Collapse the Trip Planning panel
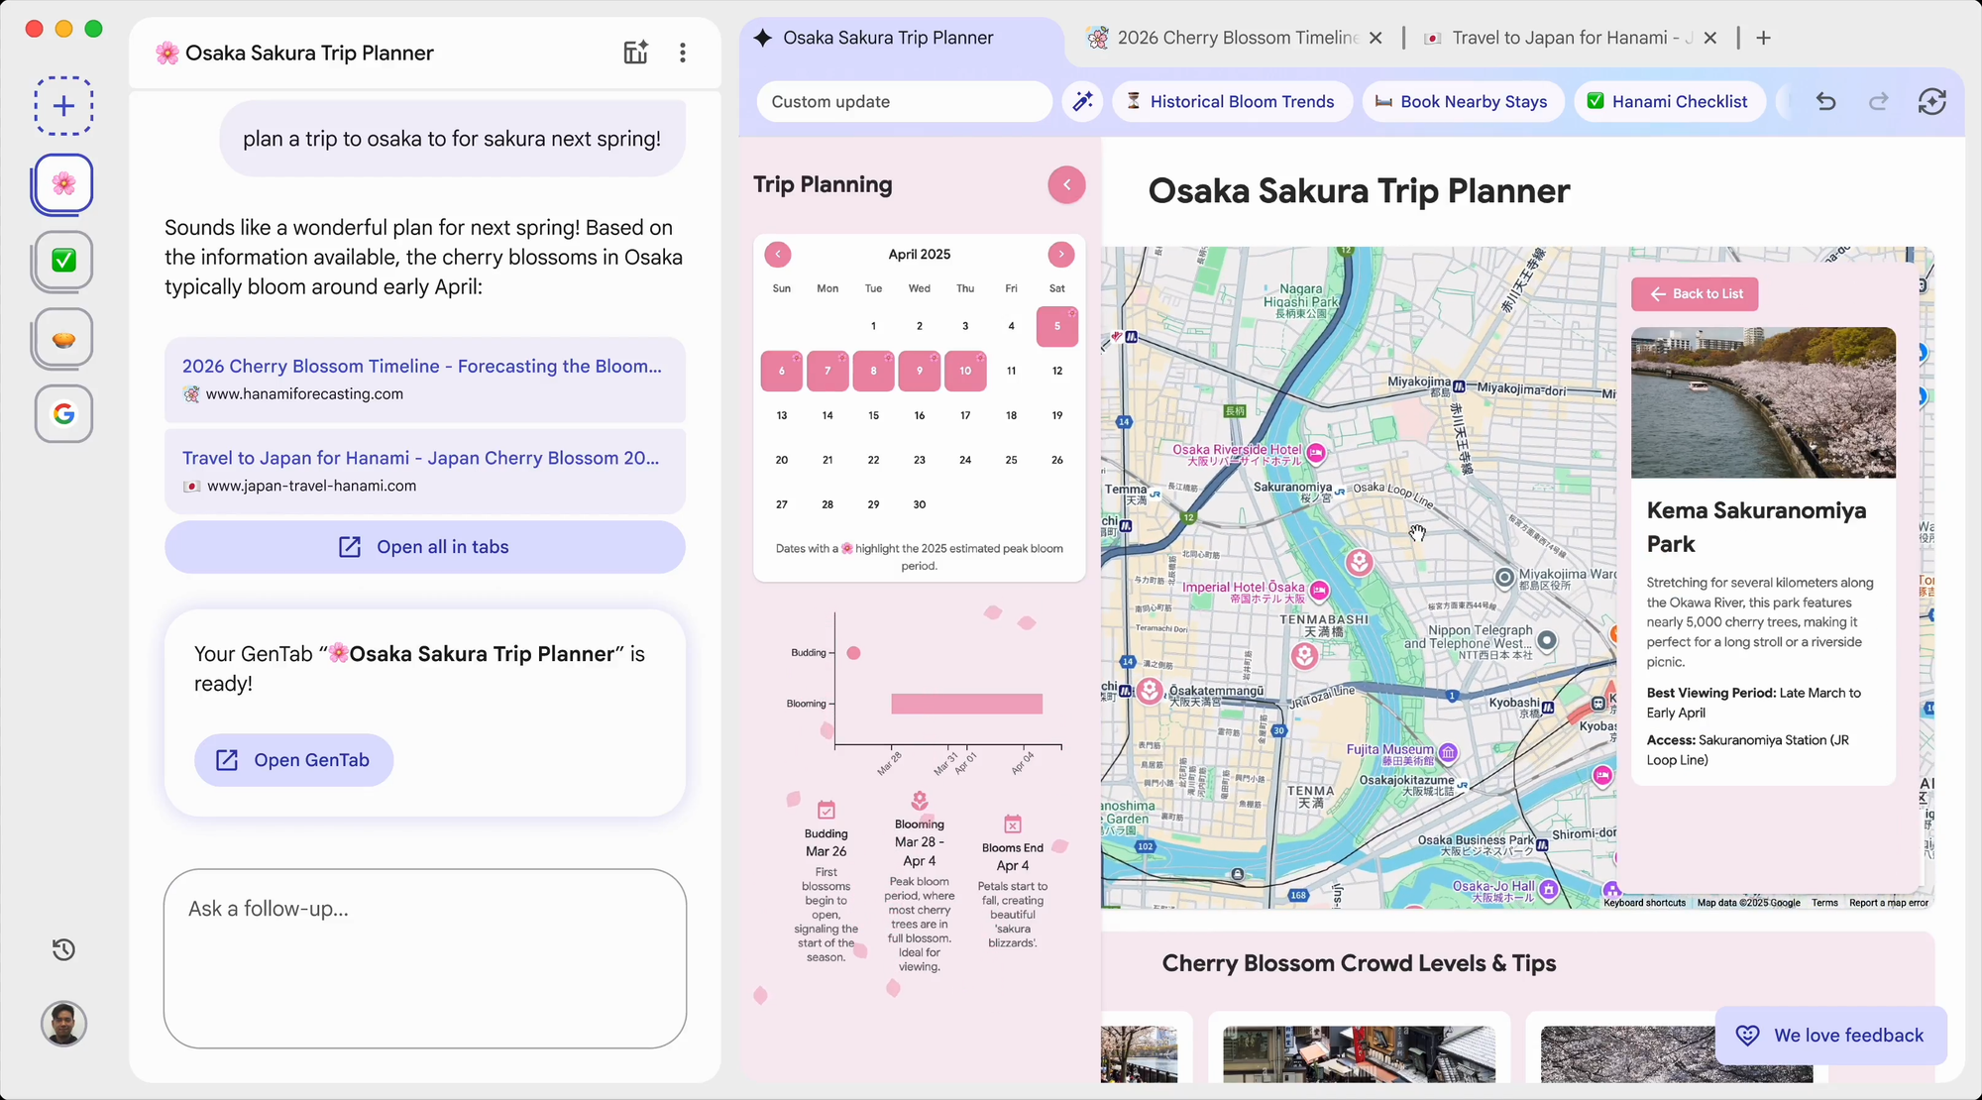The image size is (1982, 1100). [x=1066, y=184]
